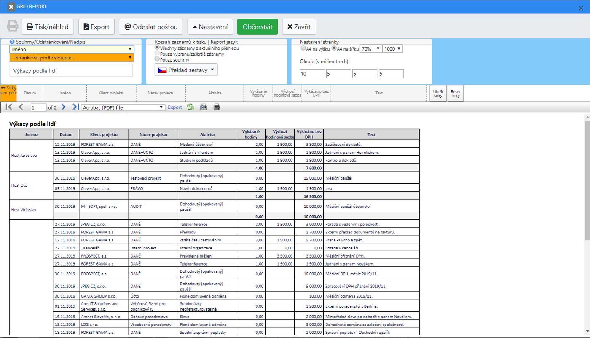The height and width of the screenshot is (338, 590).
Task: Click the Tisk/náhled print preview button
Action: pos(48,27)
